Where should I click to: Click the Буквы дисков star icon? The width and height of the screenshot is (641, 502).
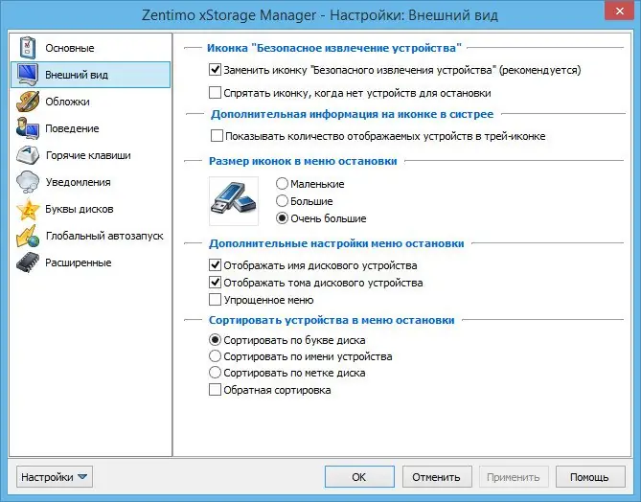point(27,209)
